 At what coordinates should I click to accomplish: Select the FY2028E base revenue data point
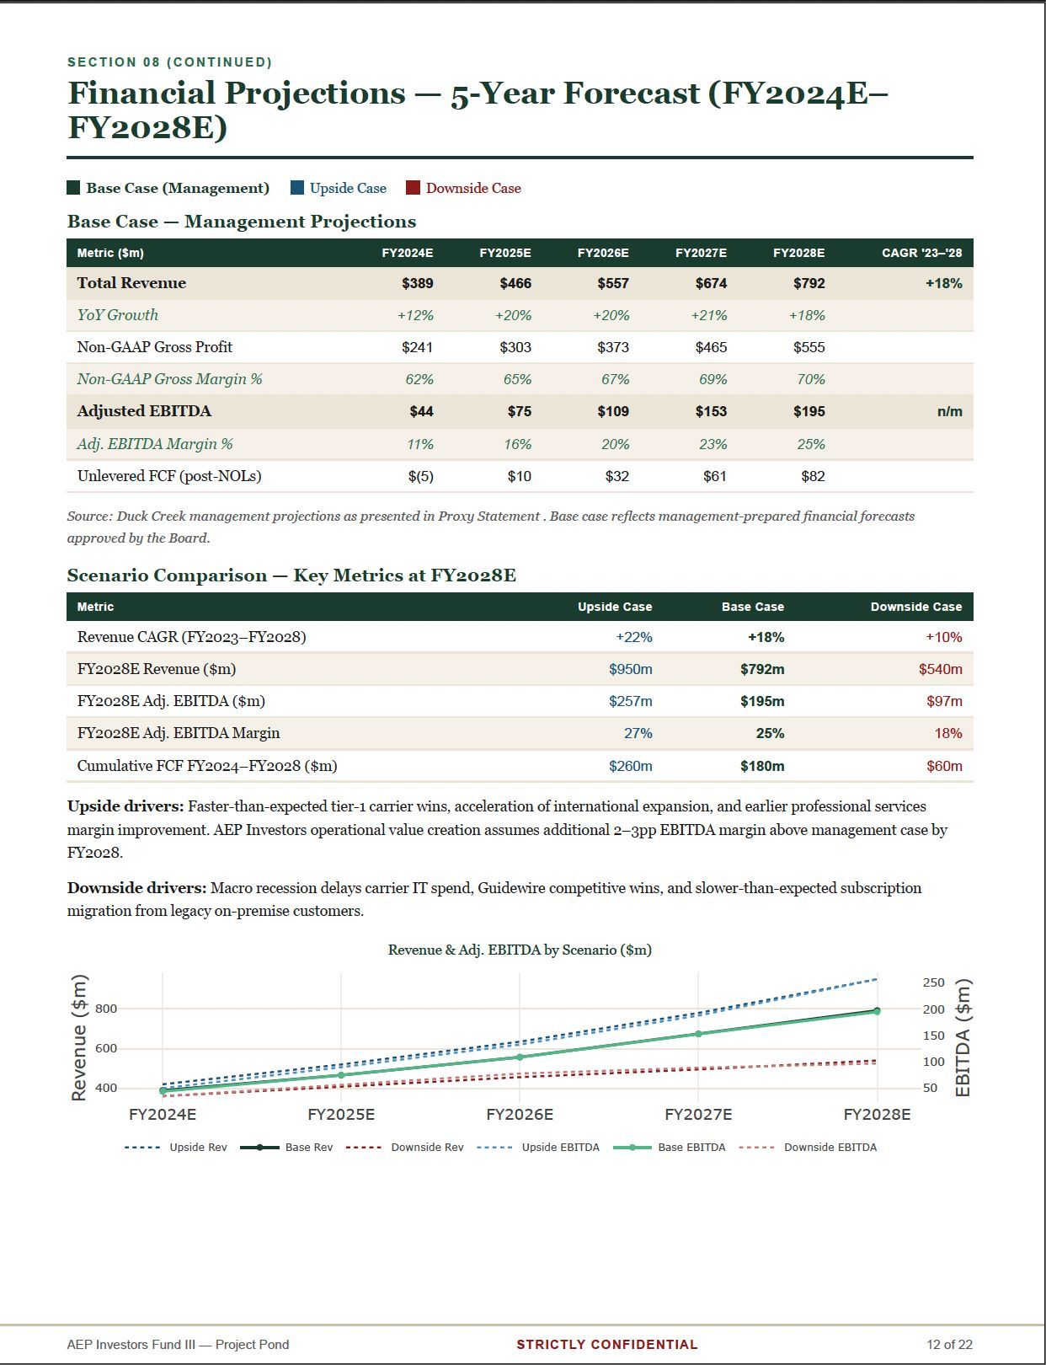click(x=877, y=1010)
